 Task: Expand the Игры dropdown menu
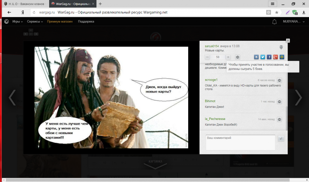click(18, 22)
